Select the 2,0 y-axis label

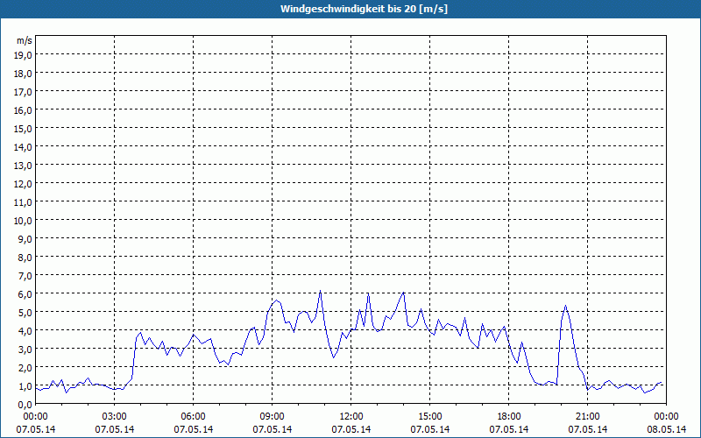[25, 368]
